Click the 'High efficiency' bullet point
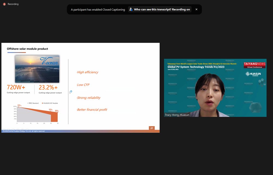273x175 pixels. [87, 72]
